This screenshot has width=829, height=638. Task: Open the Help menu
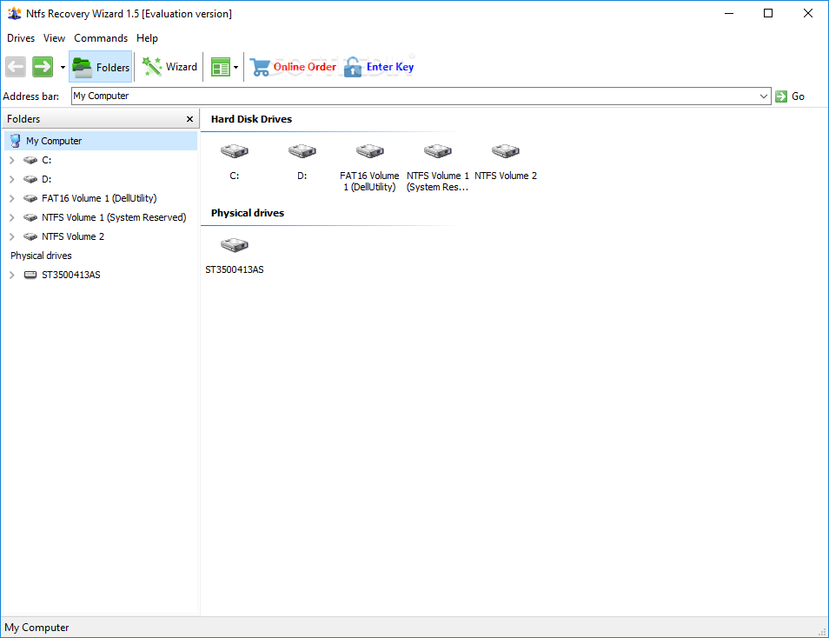tap(147, 38)
